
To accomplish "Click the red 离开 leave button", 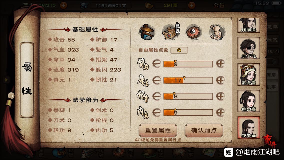I will tap(270, 141).
